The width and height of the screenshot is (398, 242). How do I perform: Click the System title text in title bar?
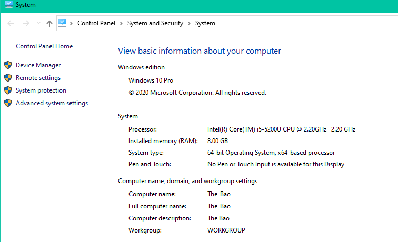coord(26,5)
